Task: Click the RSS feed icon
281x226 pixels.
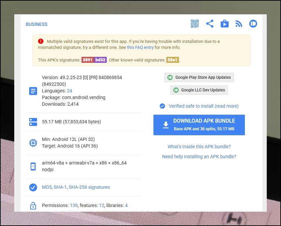Action: (x=239, y=24)
